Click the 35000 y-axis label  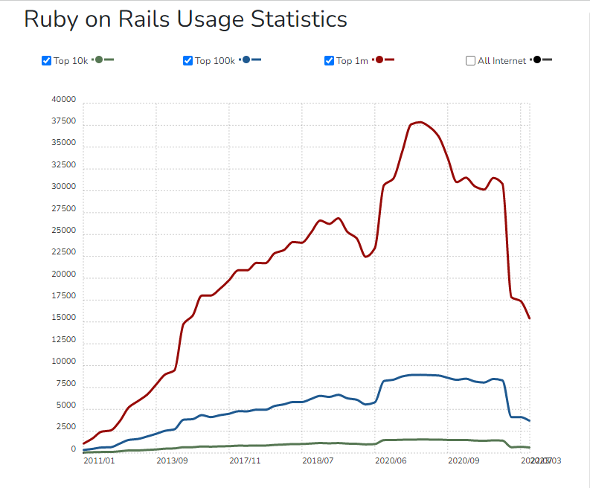point(63,143)
